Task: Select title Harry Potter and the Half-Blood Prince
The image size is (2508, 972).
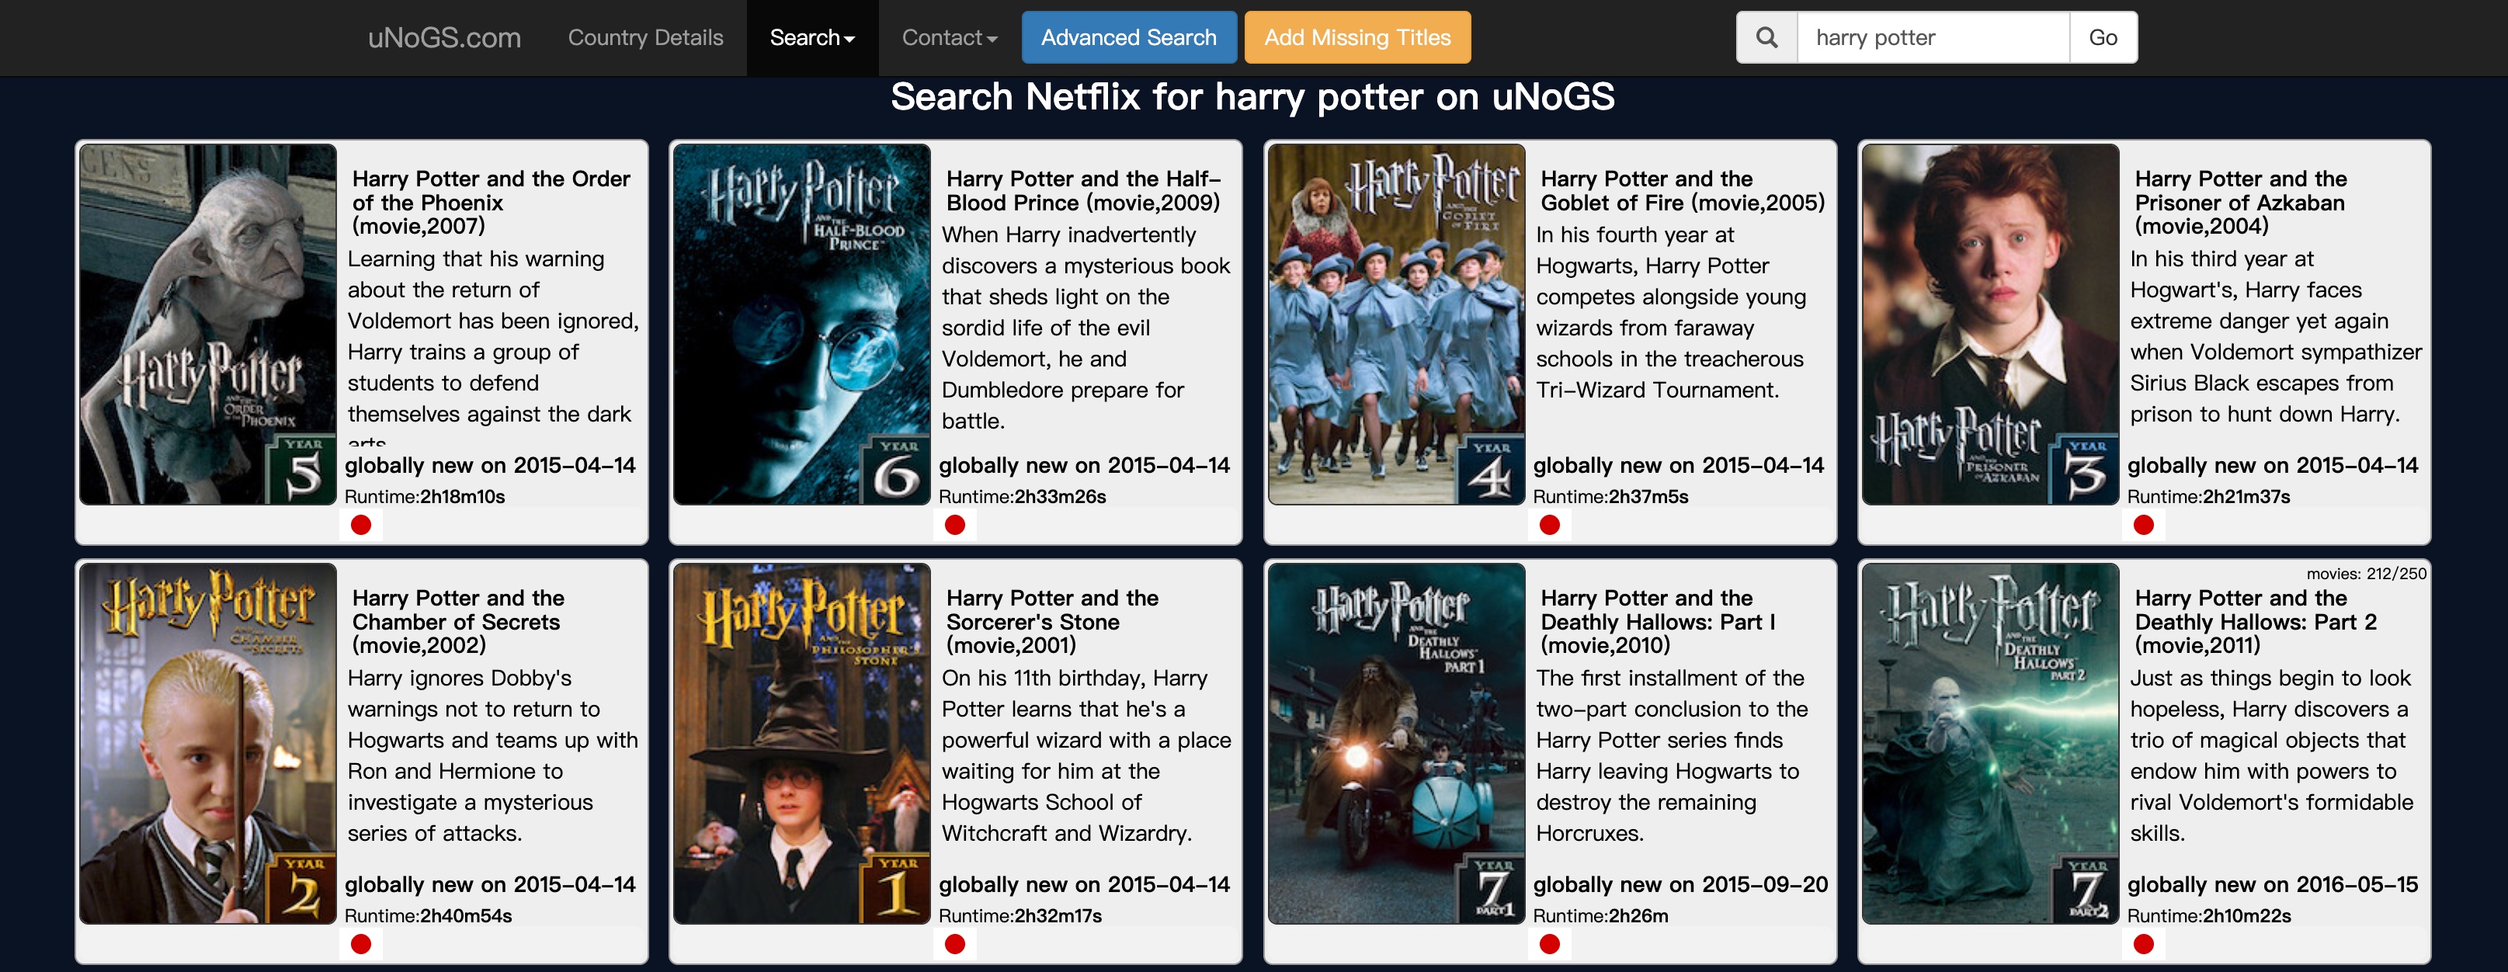Action: tap(1084, 191)
